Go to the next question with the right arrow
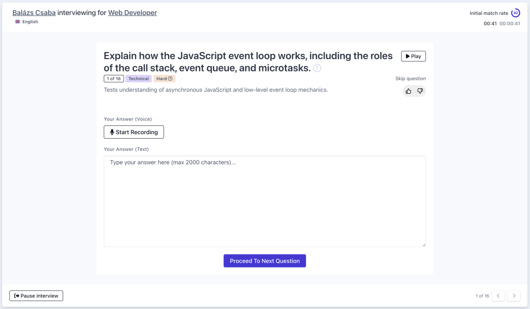 514,296
